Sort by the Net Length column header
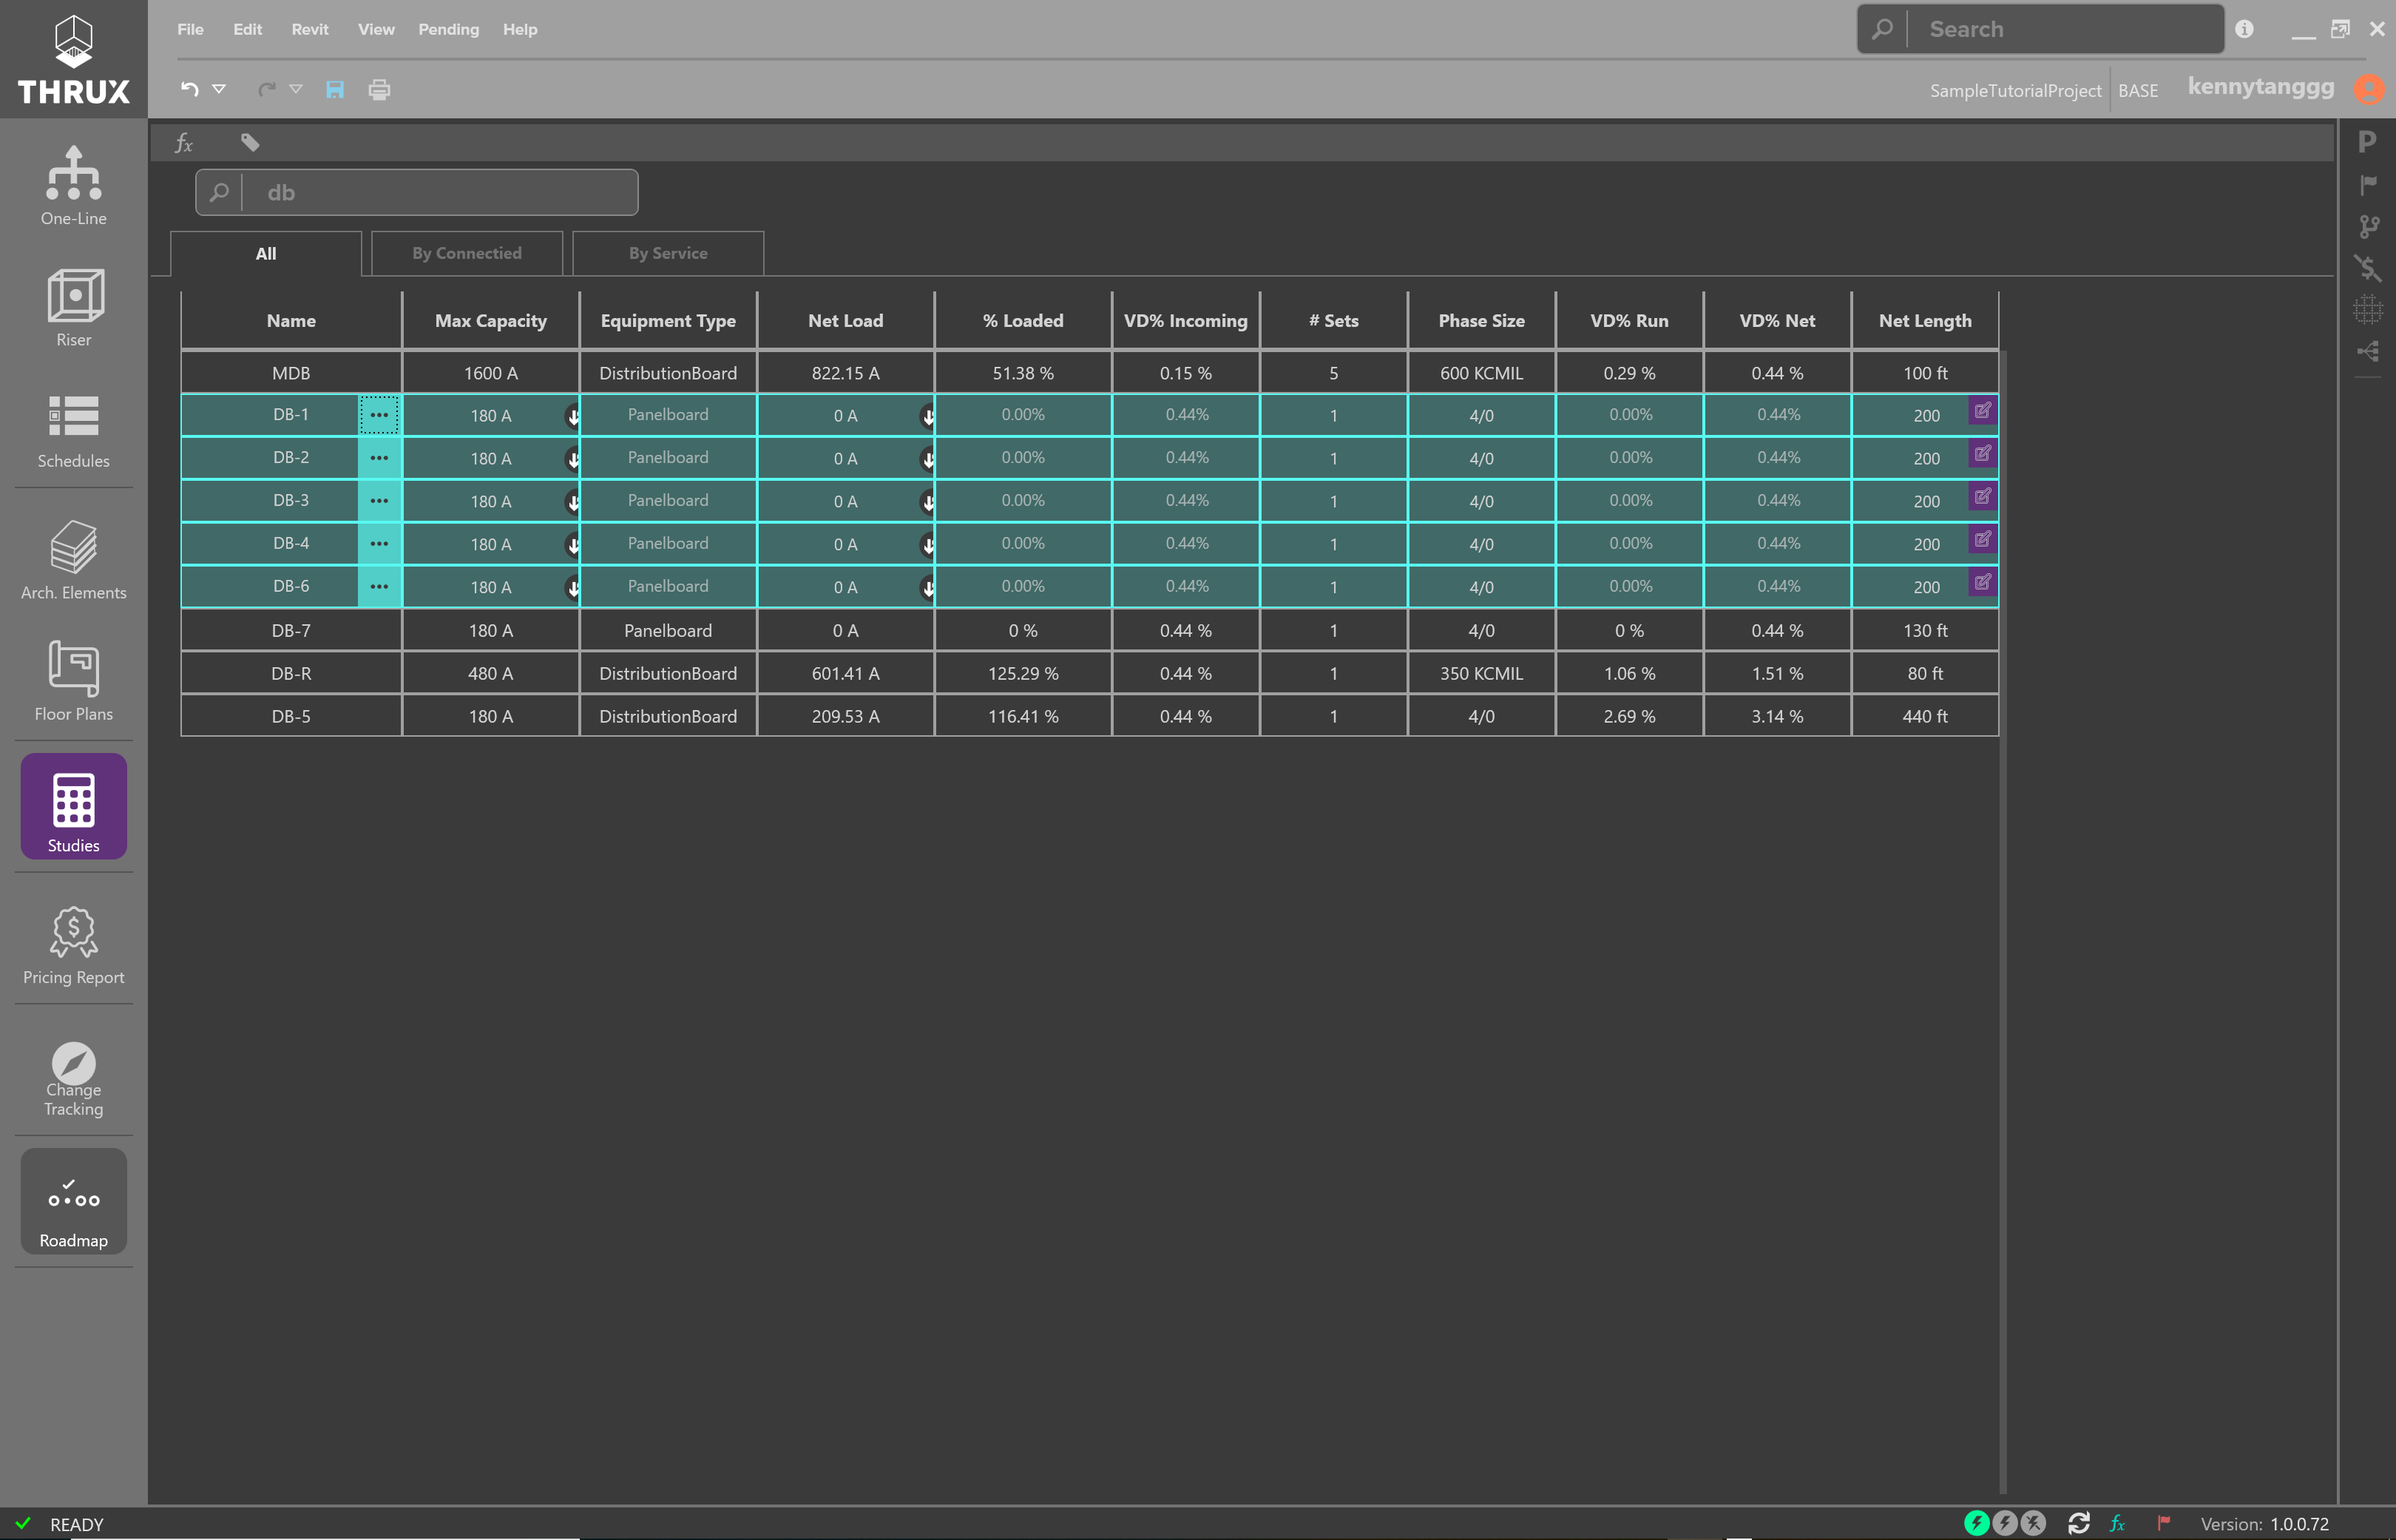The height and width of the screenshot is (1540, 2396). (1925, 321)
